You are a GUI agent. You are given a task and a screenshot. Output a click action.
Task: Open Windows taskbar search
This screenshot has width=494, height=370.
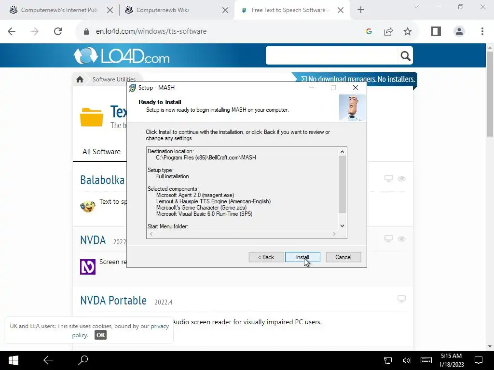tap(83, 360)
